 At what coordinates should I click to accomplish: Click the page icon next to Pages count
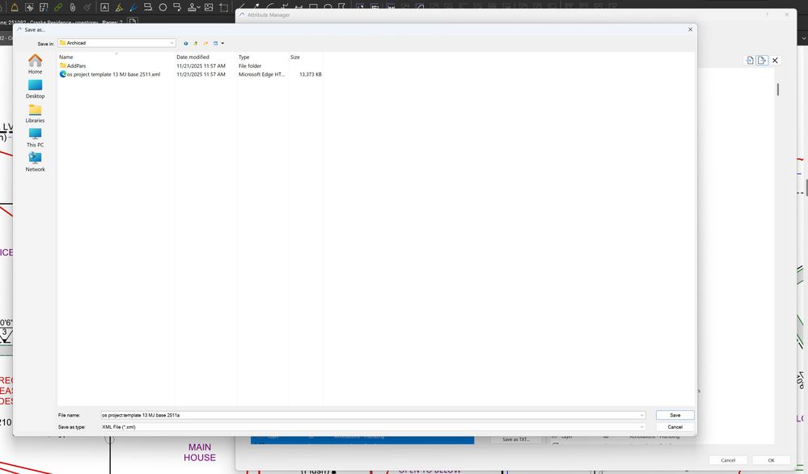pos(133,22)
